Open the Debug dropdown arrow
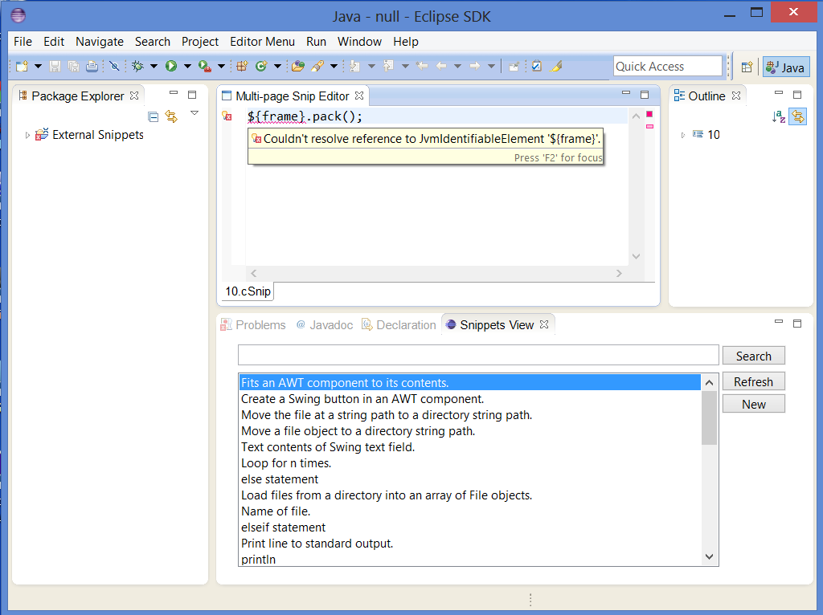This screenshot has height=615, width=823. click(x=154, y=66)
